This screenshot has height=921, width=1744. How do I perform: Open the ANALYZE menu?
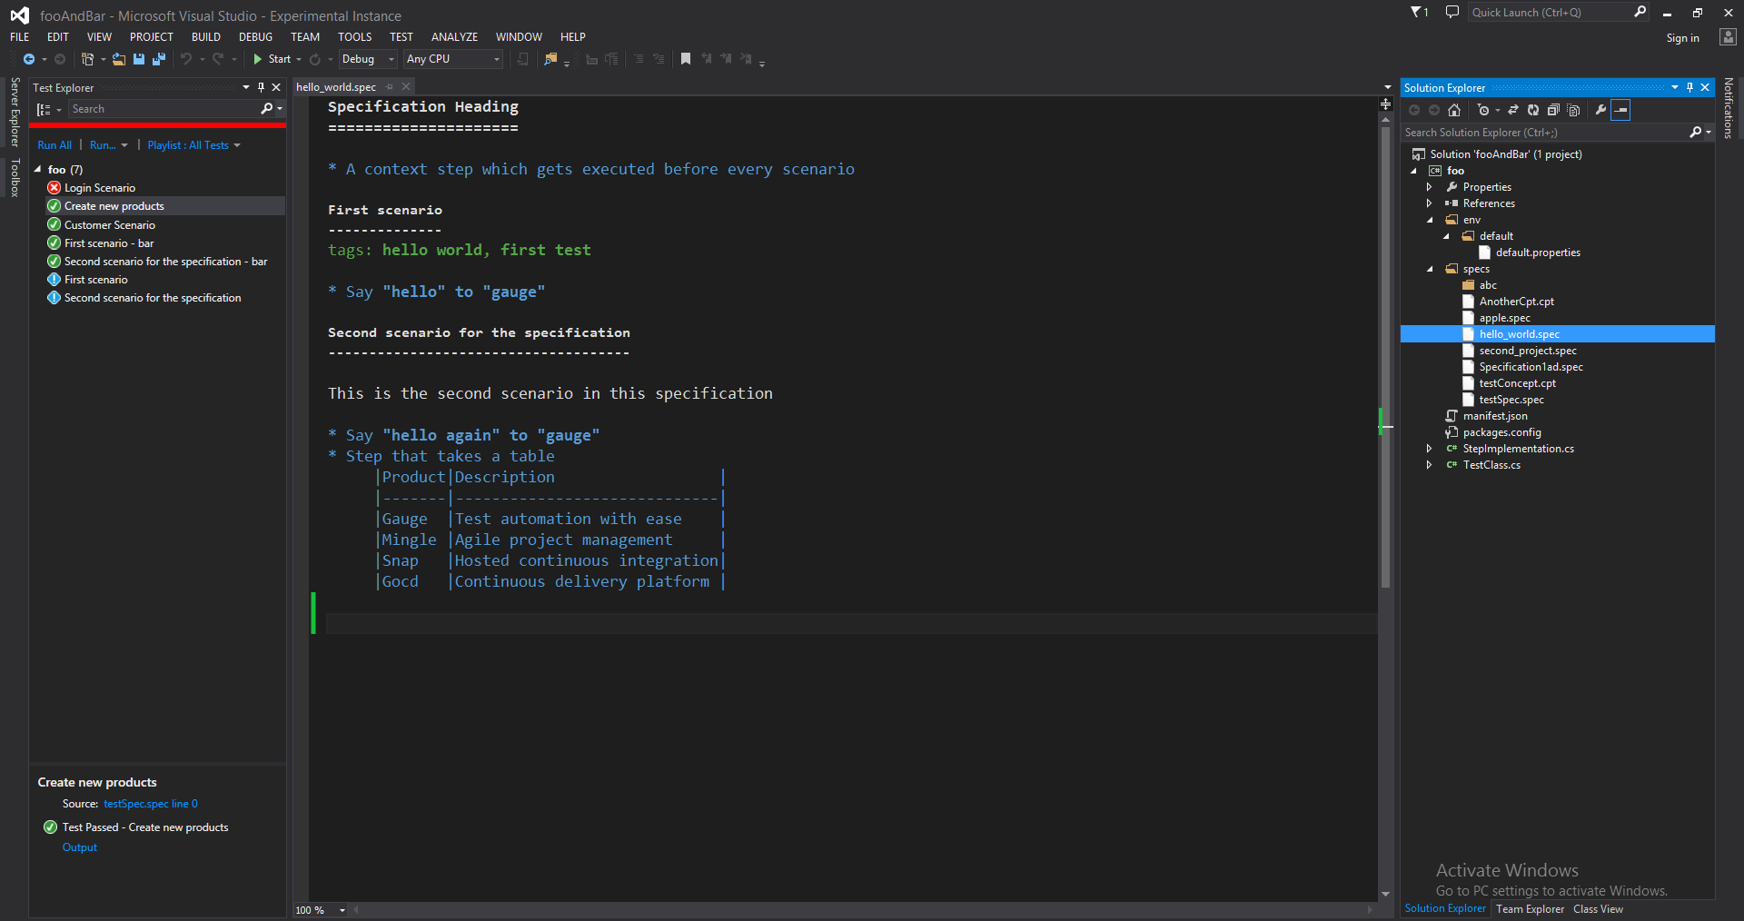click(x=454, y=37)
